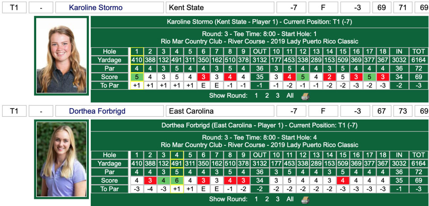Show Round 2 in Dorthea Forbrigd's scorecard
Screen dimensions: 429x206
pos(267,199)
